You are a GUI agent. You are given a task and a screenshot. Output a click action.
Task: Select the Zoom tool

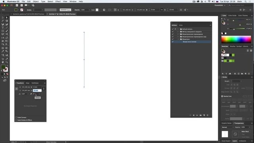tap(7, 62)
